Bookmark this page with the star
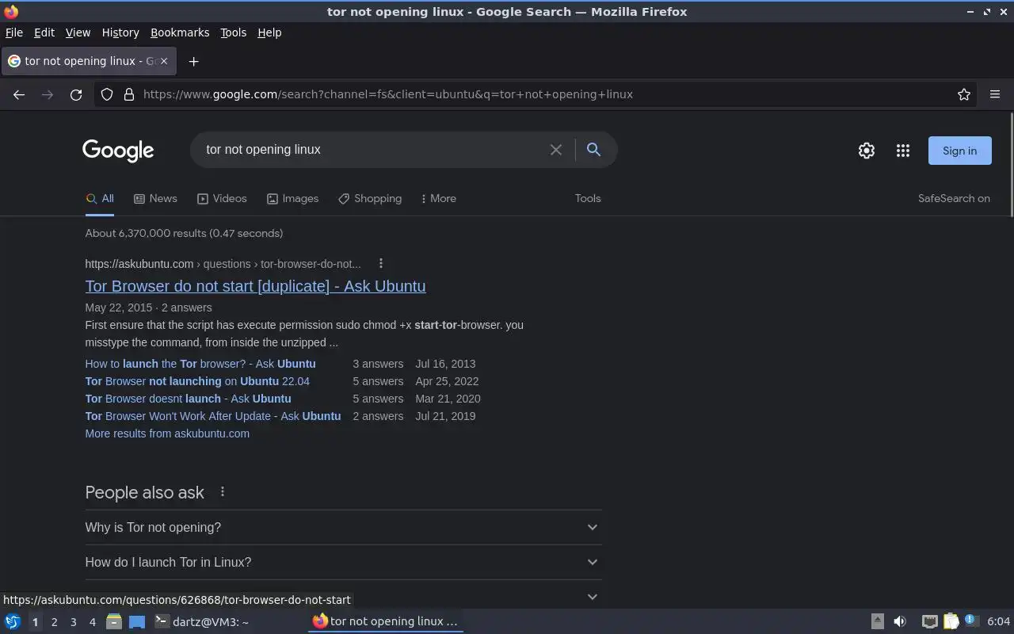Image resolution: width=1014 pixels, height=634 pixels. (x=964, y=94)
